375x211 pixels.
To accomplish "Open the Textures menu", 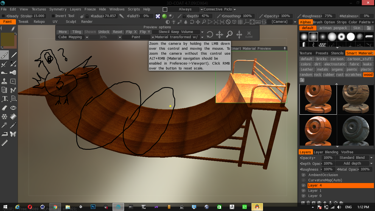I will [x=39, y=9].
